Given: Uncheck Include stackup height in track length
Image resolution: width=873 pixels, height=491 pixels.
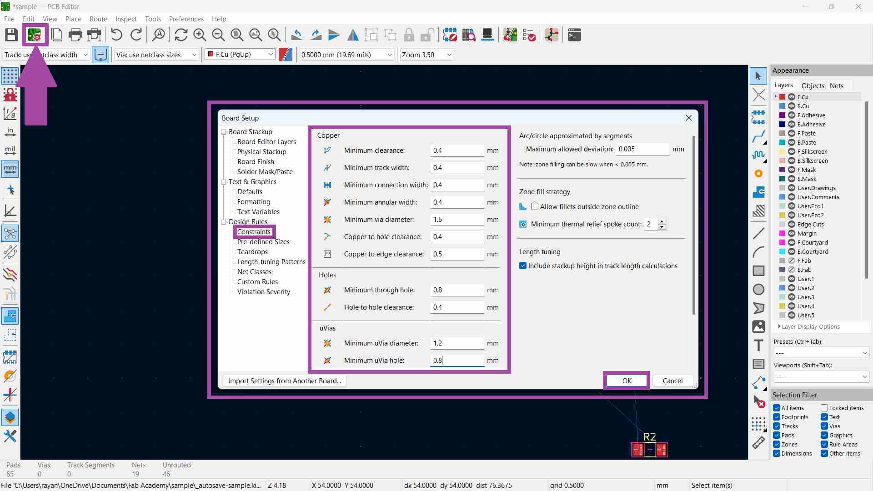Looking at the screenshot, I should coord(523,266).
